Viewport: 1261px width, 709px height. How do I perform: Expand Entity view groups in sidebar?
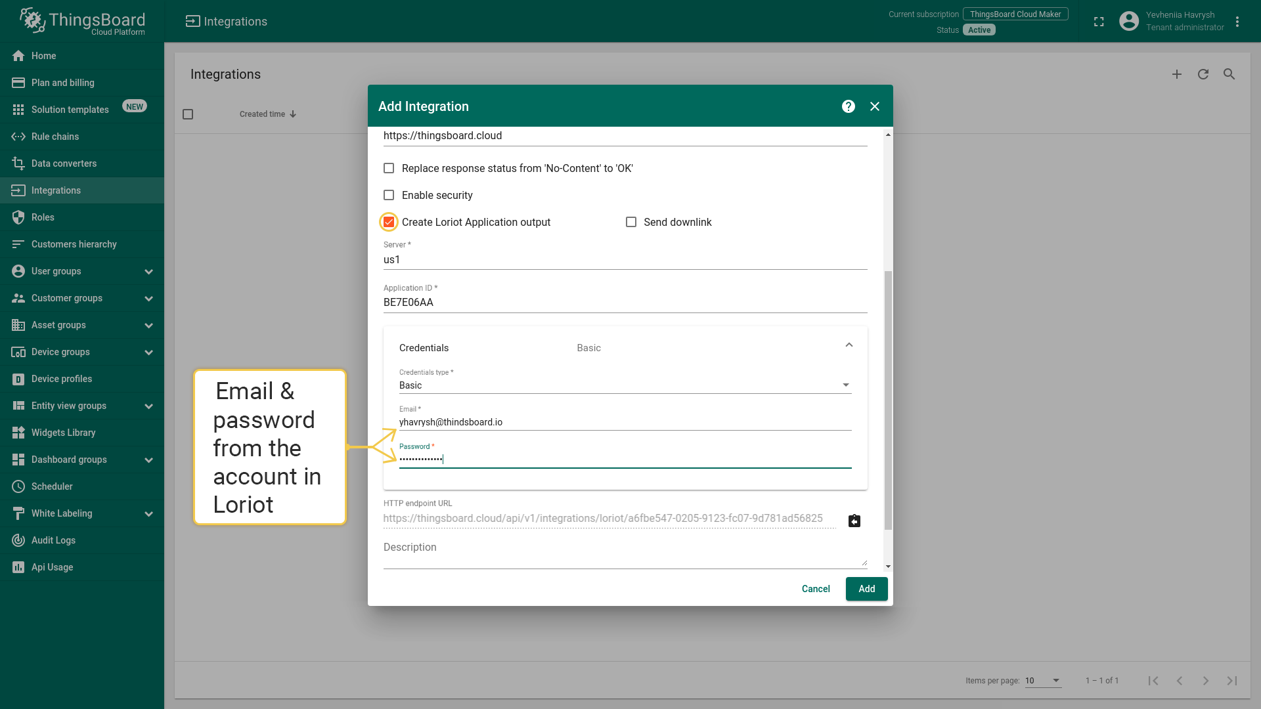(149, 406)
